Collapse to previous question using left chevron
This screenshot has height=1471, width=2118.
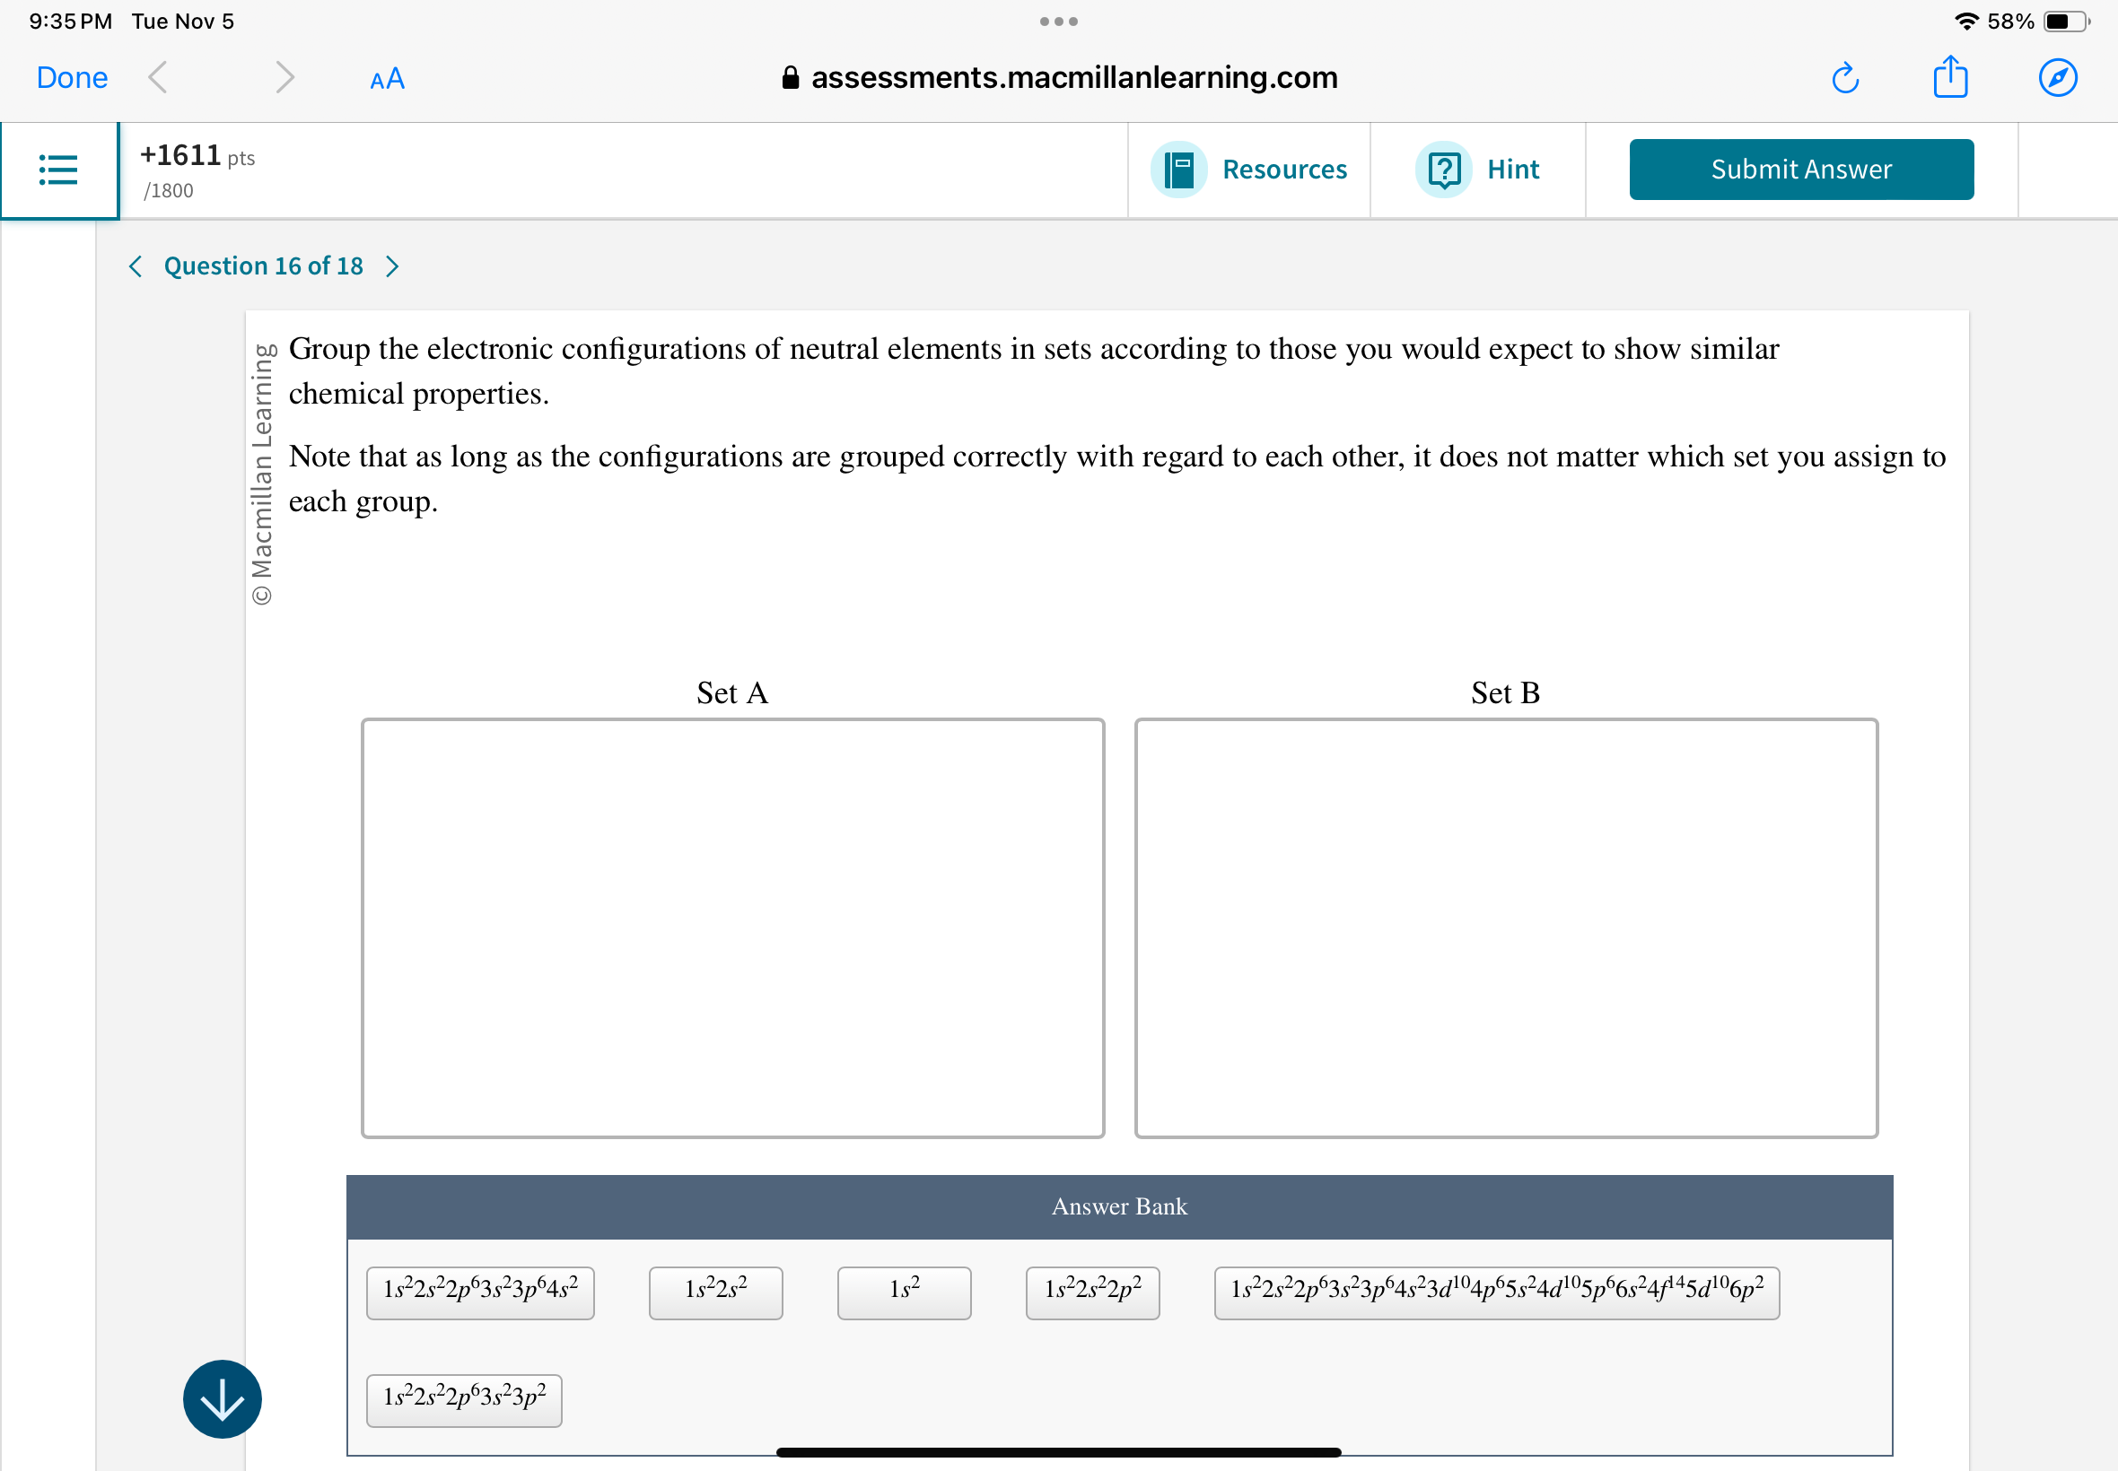coord(135,265)
